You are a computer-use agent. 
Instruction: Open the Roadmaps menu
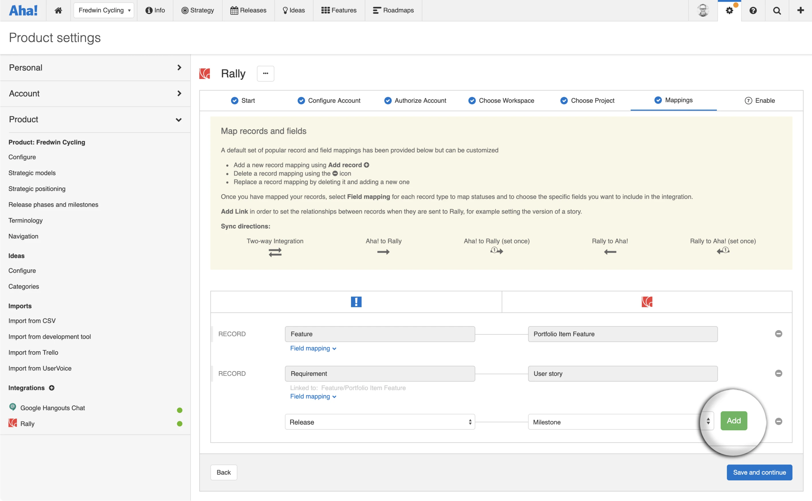(393, 10)
